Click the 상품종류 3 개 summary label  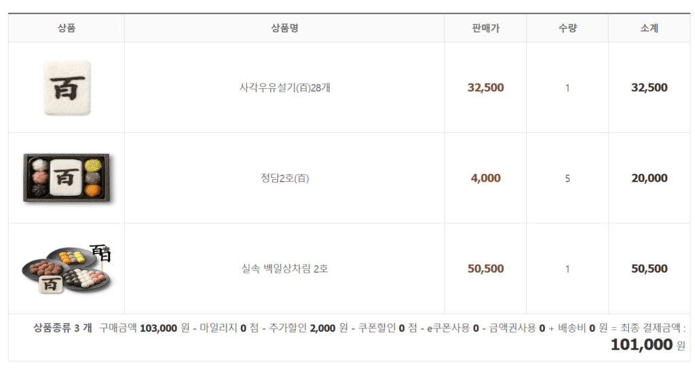click(63, 328)
